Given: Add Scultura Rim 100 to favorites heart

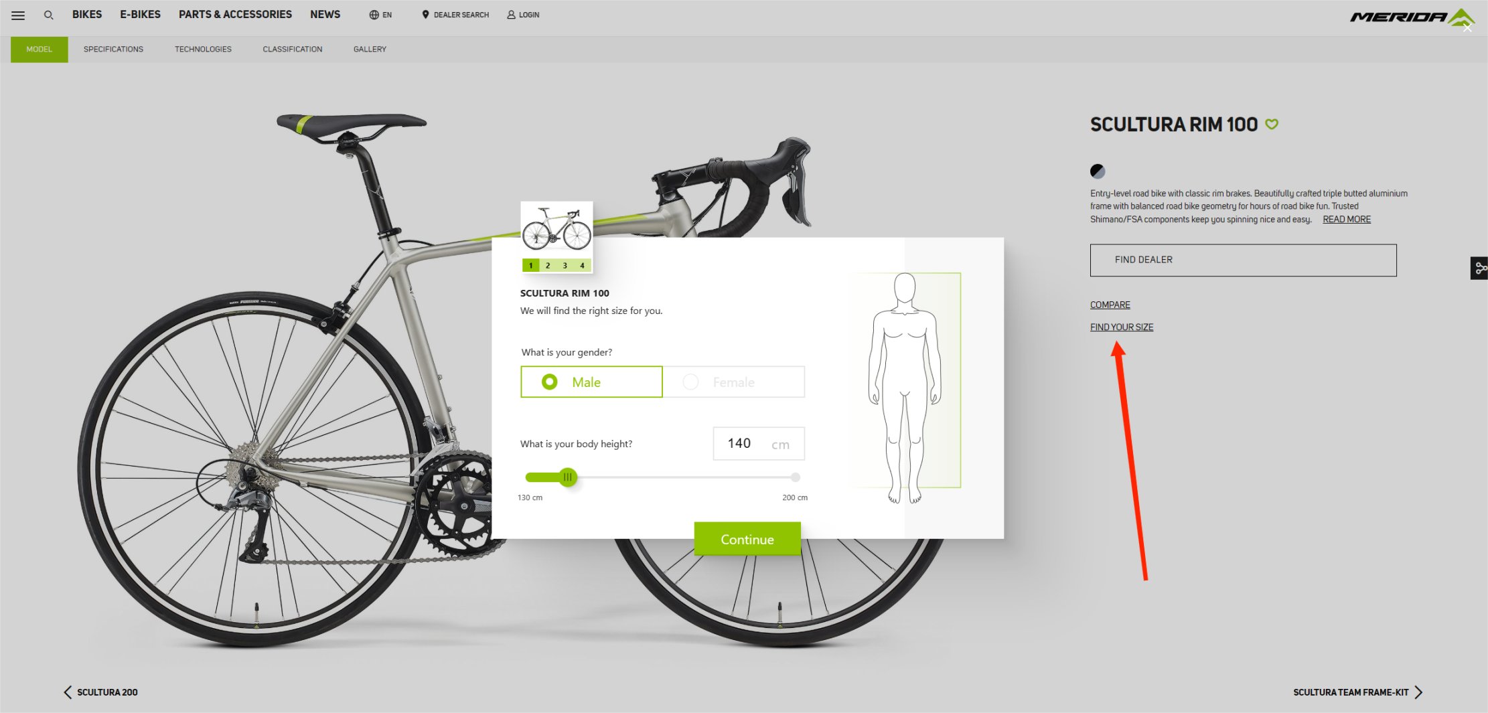Looking at the screenshot, I should (x=1272, y=124).
